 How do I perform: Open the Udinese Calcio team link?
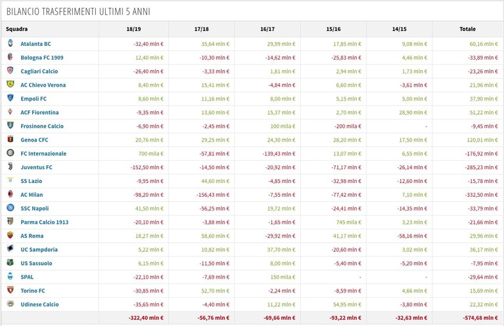pyautogui.click(x=39, y=304)
